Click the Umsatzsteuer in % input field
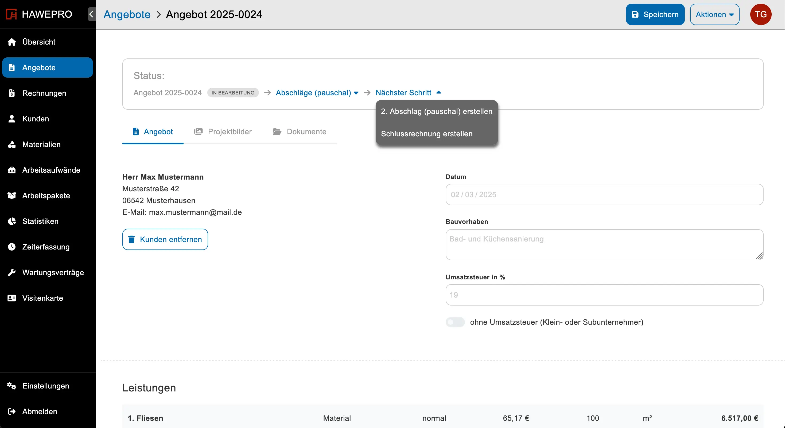 [x=604, y=295]
